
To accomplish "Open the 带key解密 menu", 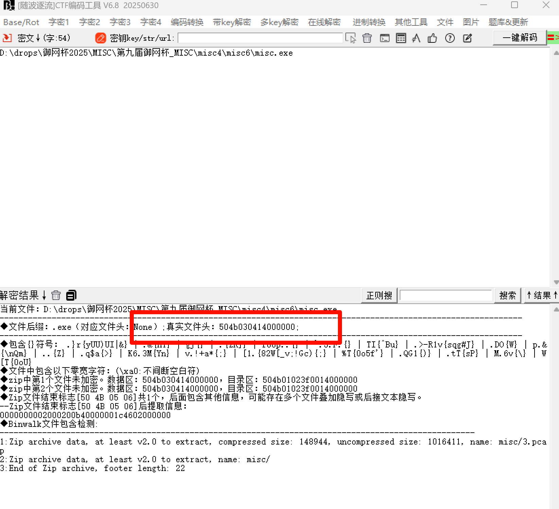I will pos(232,22).
